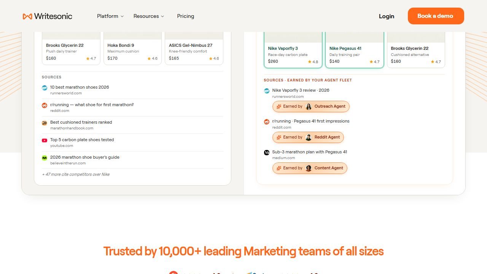The height and width of the screenshot is (274, 487).
Task: Click the "Knee-friendly comfort" description
Action: point(188,51)
